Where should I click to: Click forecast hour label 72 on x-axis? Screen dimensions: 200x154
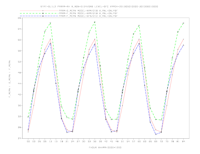[x=161, y=141]
